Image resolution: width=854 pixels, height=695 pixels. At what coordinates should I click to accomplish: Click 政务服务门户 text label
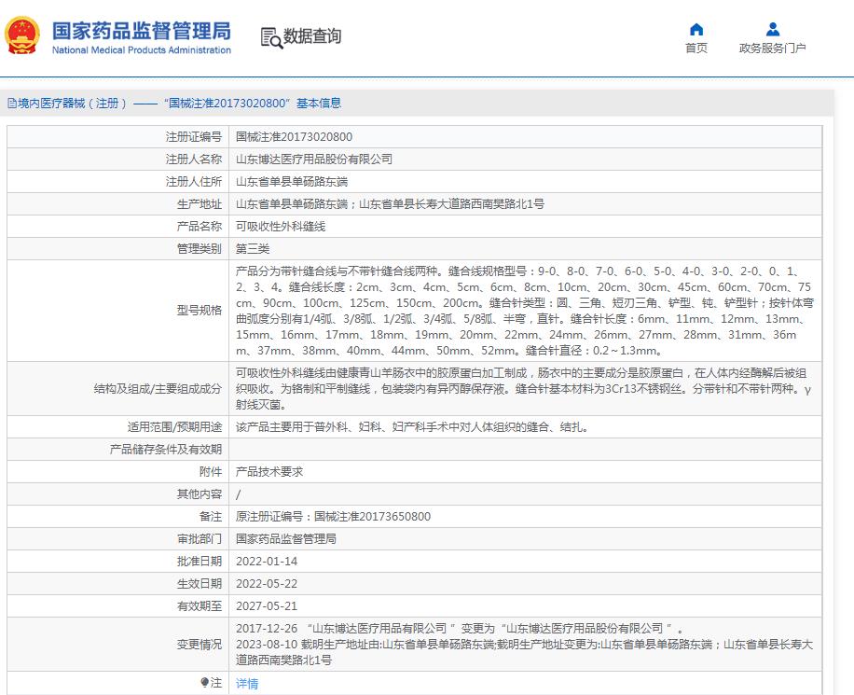pos(772,48)
